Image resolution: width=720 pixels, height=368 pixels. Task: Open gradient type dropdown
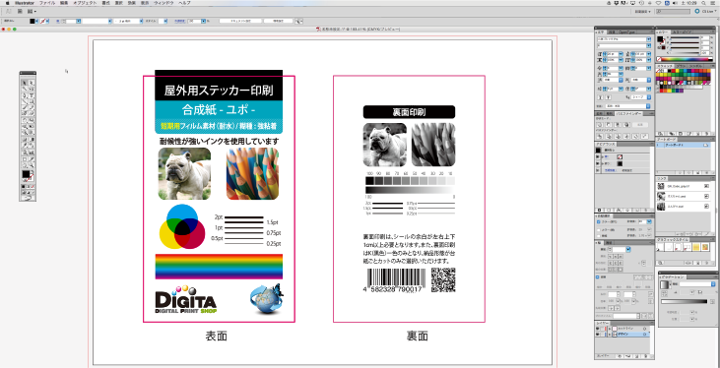click(713, 284)
